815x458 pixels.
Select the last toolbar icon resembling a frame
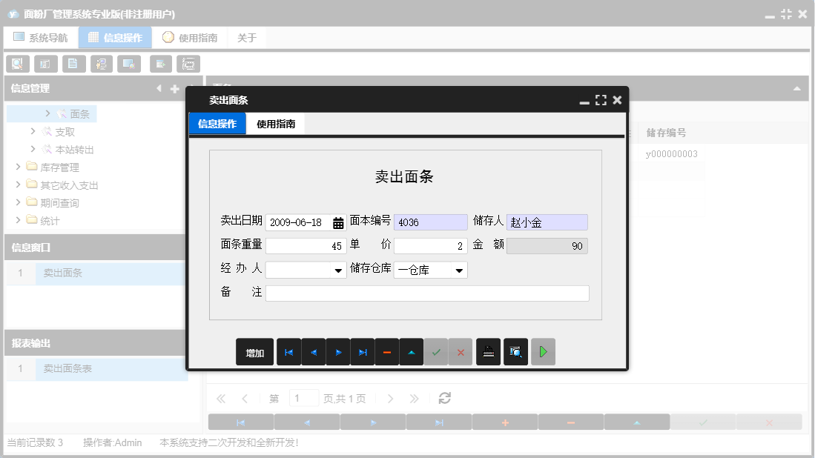[x=188, y=64]
